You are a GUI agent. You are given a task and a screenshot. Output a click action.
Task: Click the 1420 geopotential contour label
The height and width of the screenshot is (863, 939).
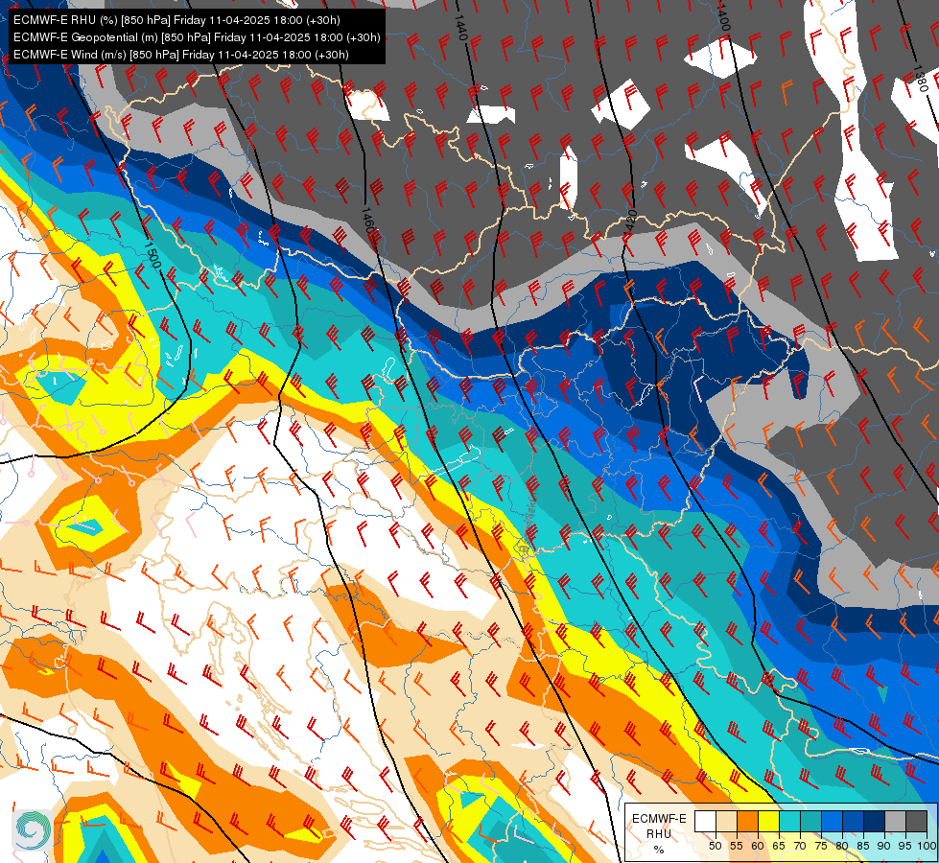point(629,222)
